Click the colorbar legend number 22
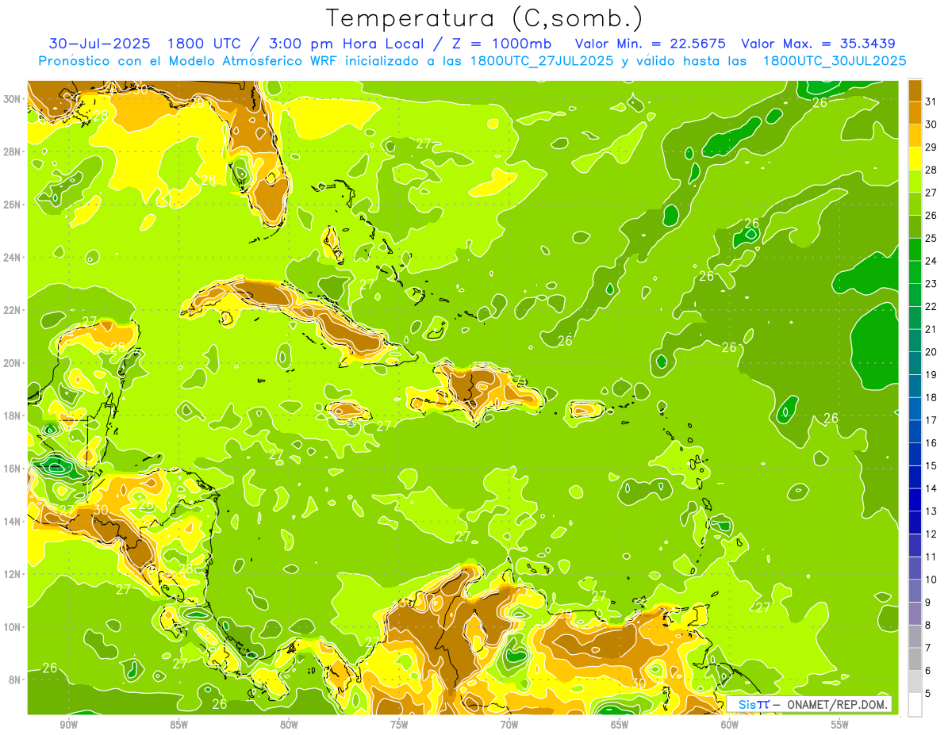 [931, 306]
